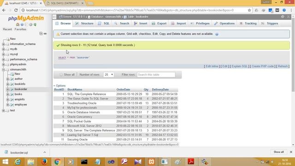Click the 'Troubleshooting Oracle' cell
The width and height of the screenshot is (295, 166).
point(82,103)
